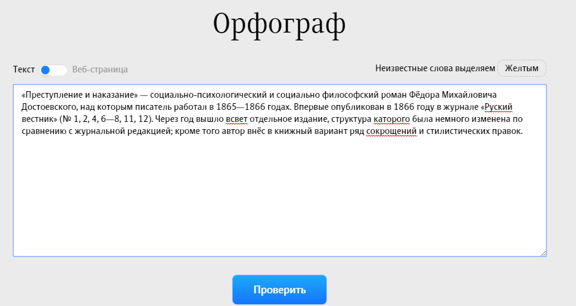Click the Текст mode label

point(24,69)
